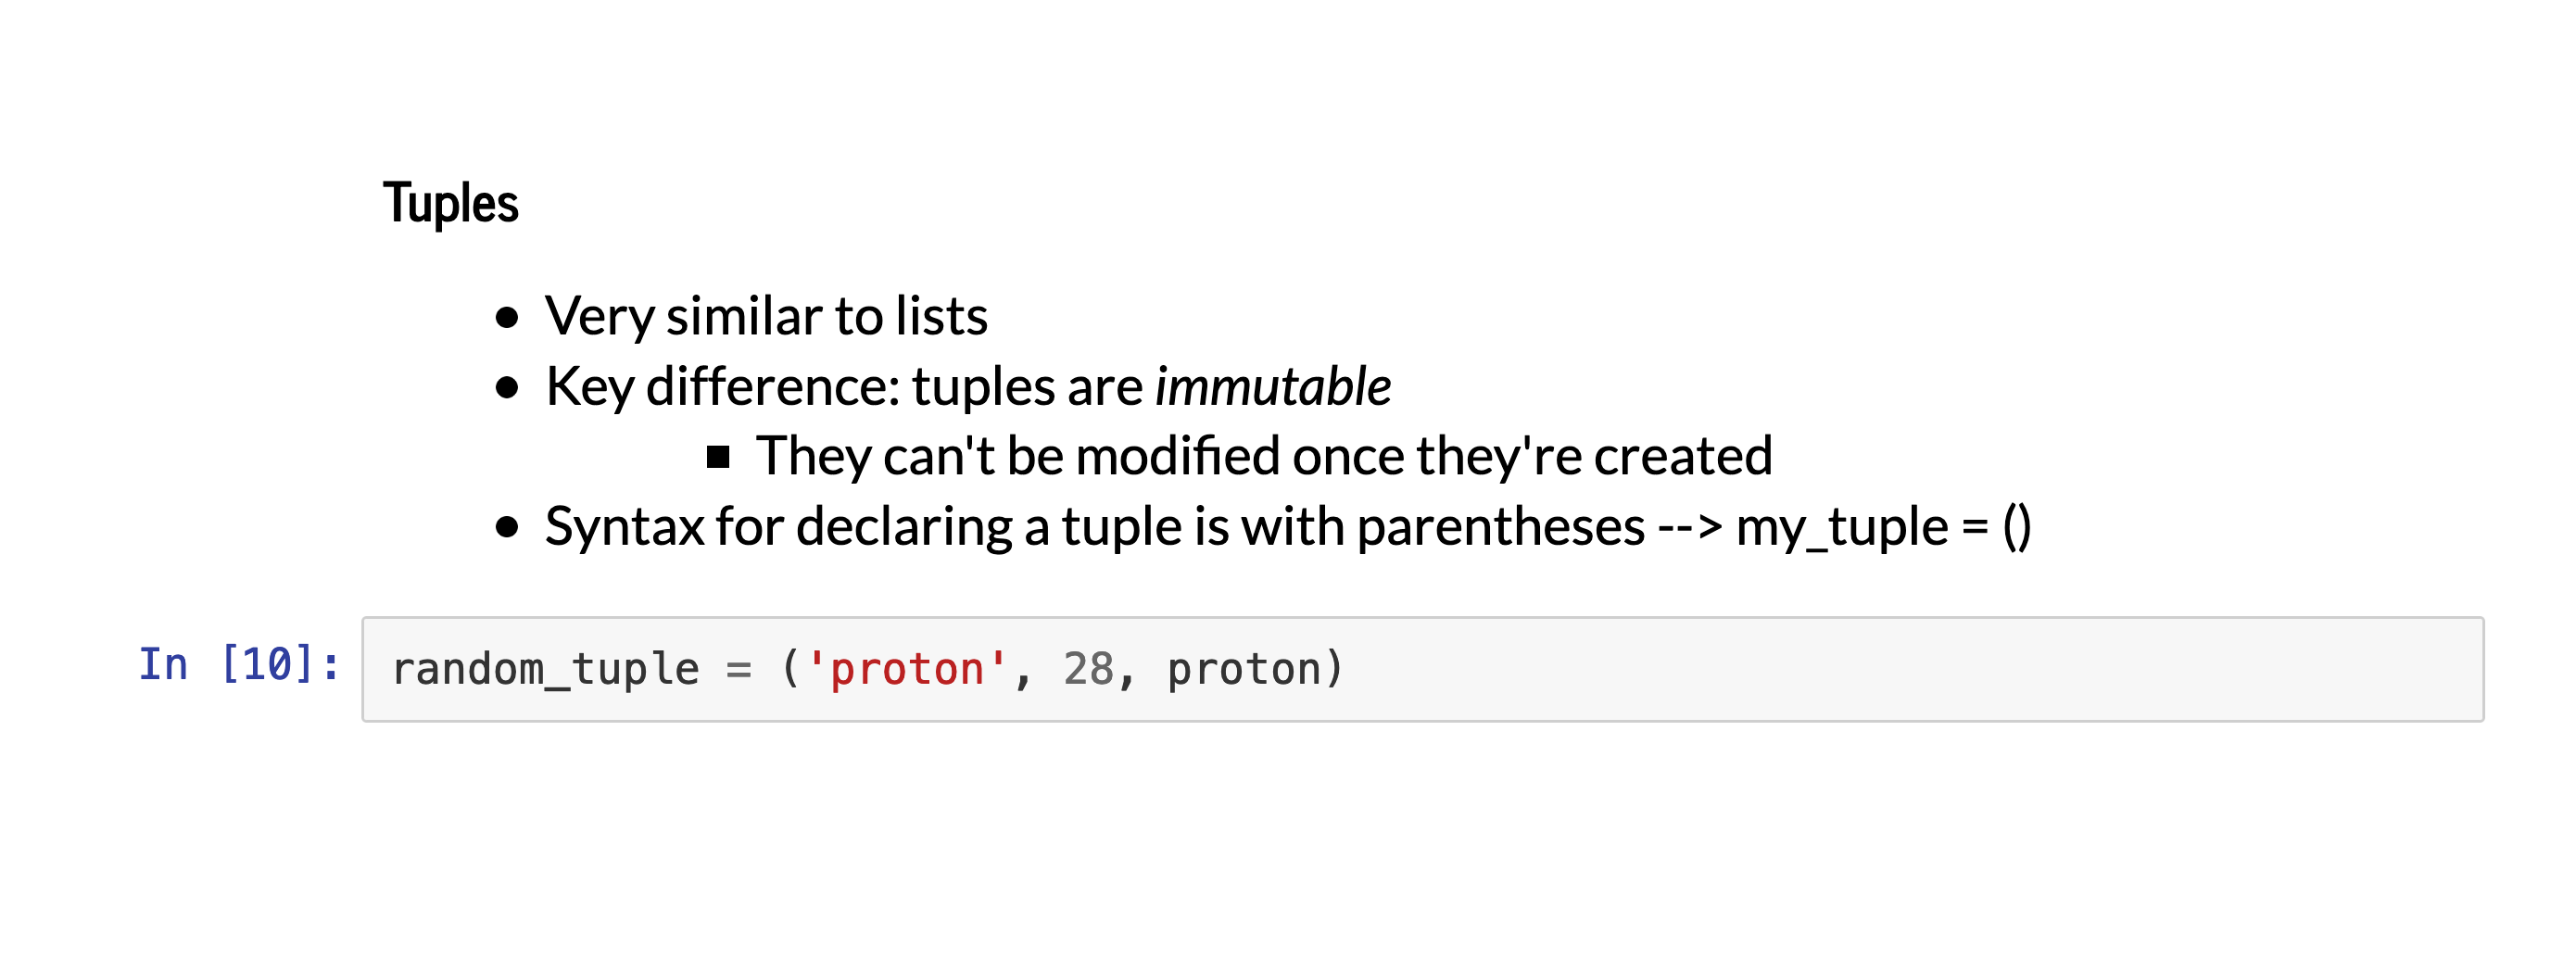The width and height of the screenshot is (2576, 958).
Task: Click the round bullet before 'Very similar'
Action: [507, 318]
